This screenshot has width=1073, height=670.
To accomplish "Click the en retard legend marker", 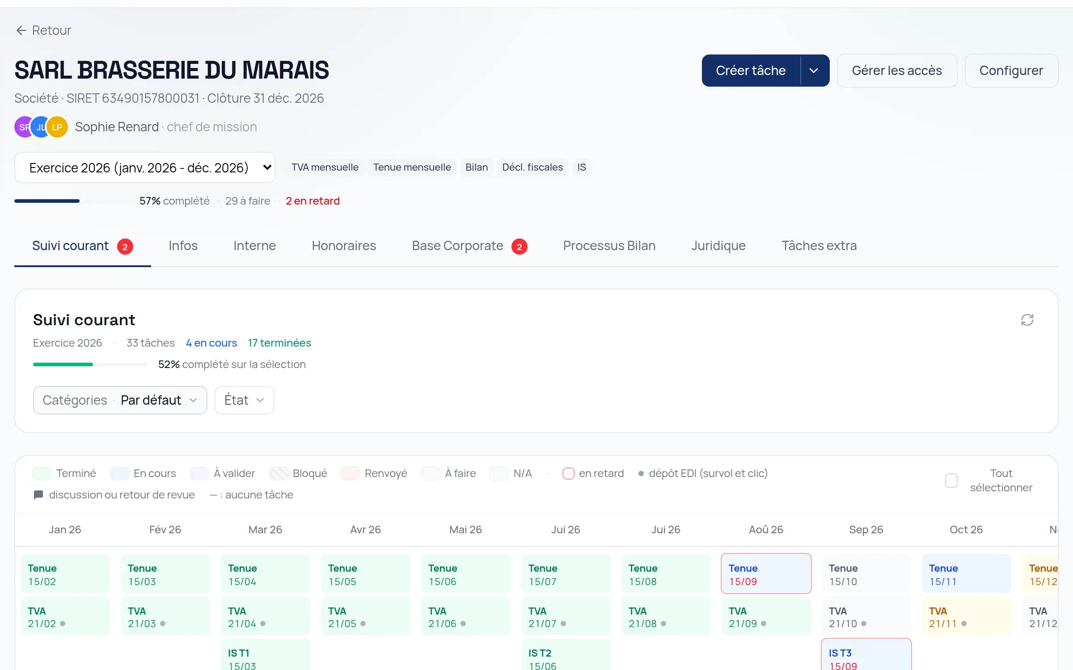I will (x=568, y=473).
